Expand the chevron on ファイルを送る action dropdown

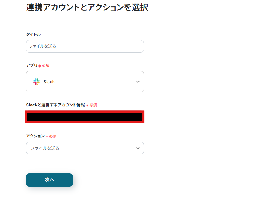tap(138, 148)
